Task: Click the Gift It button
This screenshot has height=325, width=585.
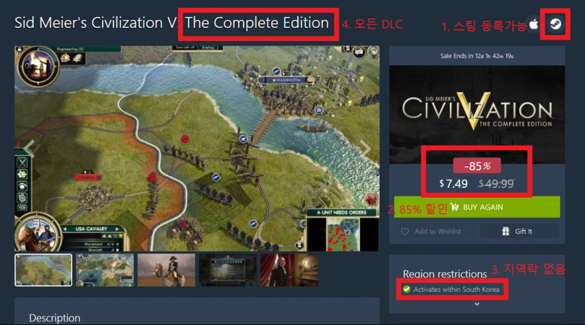Action: pyautogui.click(x=519, y=231)
